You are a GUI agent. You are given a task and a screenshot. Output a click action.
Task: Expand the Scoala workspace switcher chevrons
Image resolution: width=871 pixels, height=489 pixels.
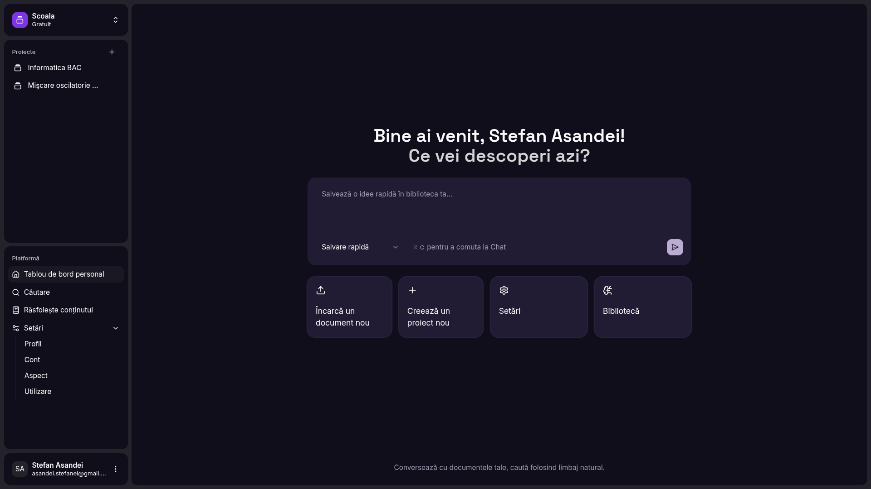116,20
